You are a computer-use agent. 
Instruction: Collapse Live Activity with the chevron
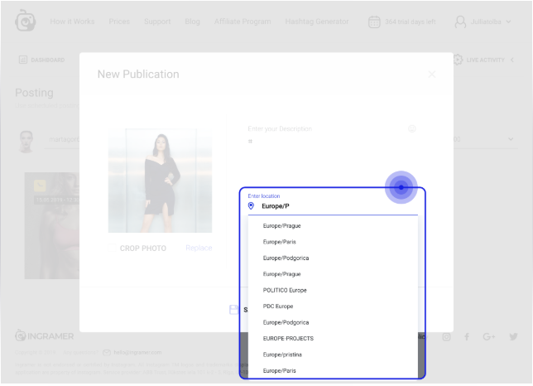click(x=512, y=60)
